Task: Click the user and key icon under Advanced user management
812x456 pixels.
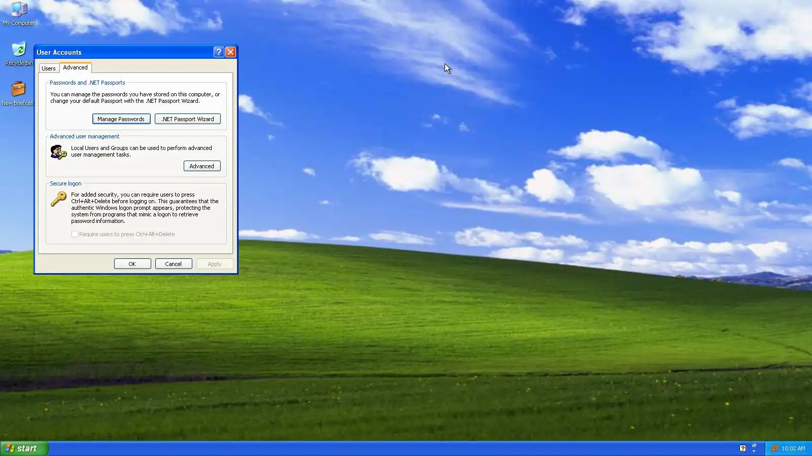Action: (58, 151)
